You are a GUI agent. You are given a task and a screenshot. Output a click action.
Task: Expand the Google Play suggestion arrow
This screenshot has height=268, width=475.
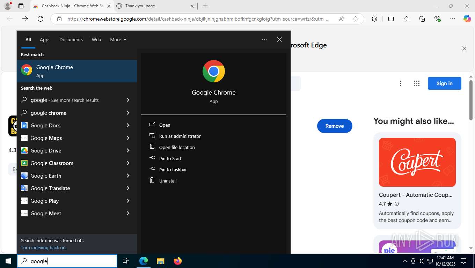point(128,201)
